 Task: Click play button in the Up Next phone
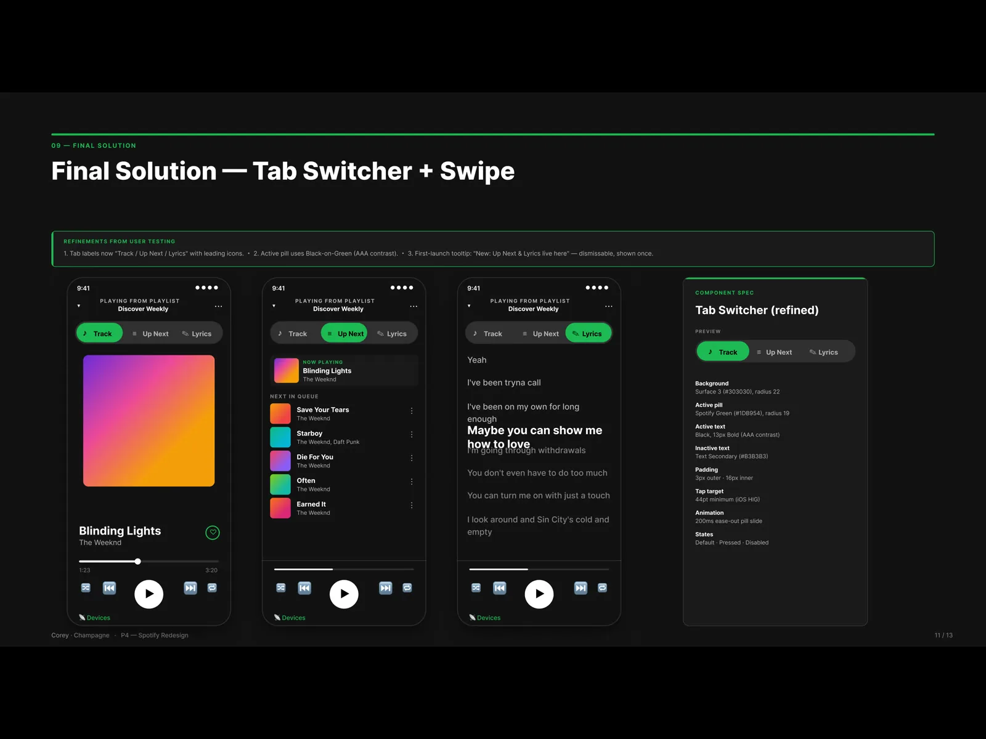point(344,594)
